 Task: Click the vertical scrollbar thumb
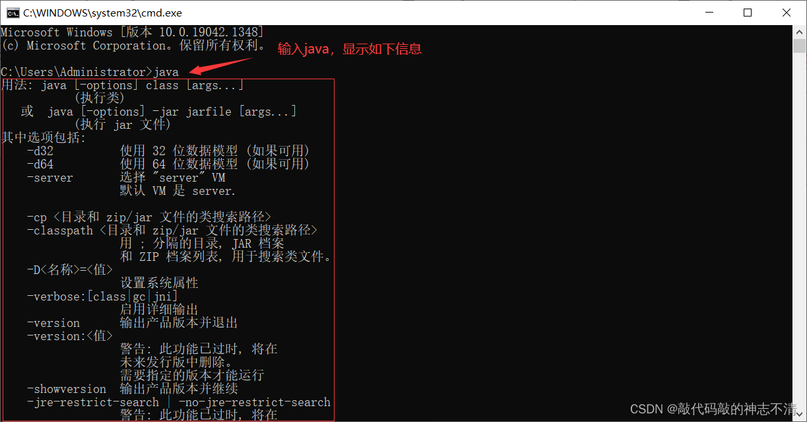800,46
